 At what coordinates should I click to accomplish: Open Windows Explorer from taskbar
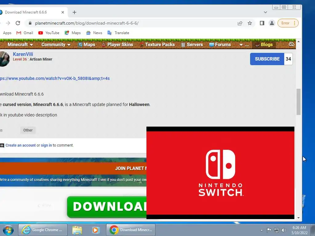77,230
